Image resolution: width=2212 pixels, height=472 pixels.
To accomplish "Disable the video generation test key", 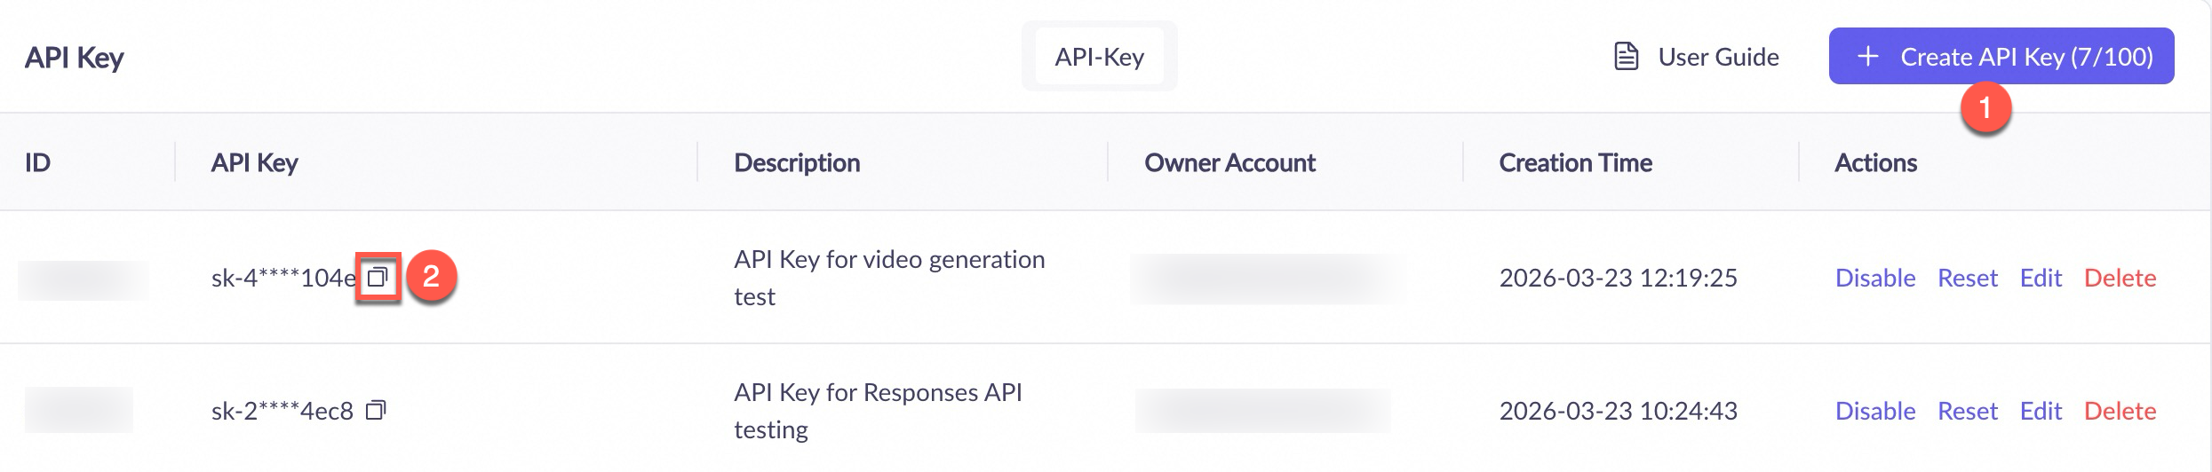I will 1875,278.
